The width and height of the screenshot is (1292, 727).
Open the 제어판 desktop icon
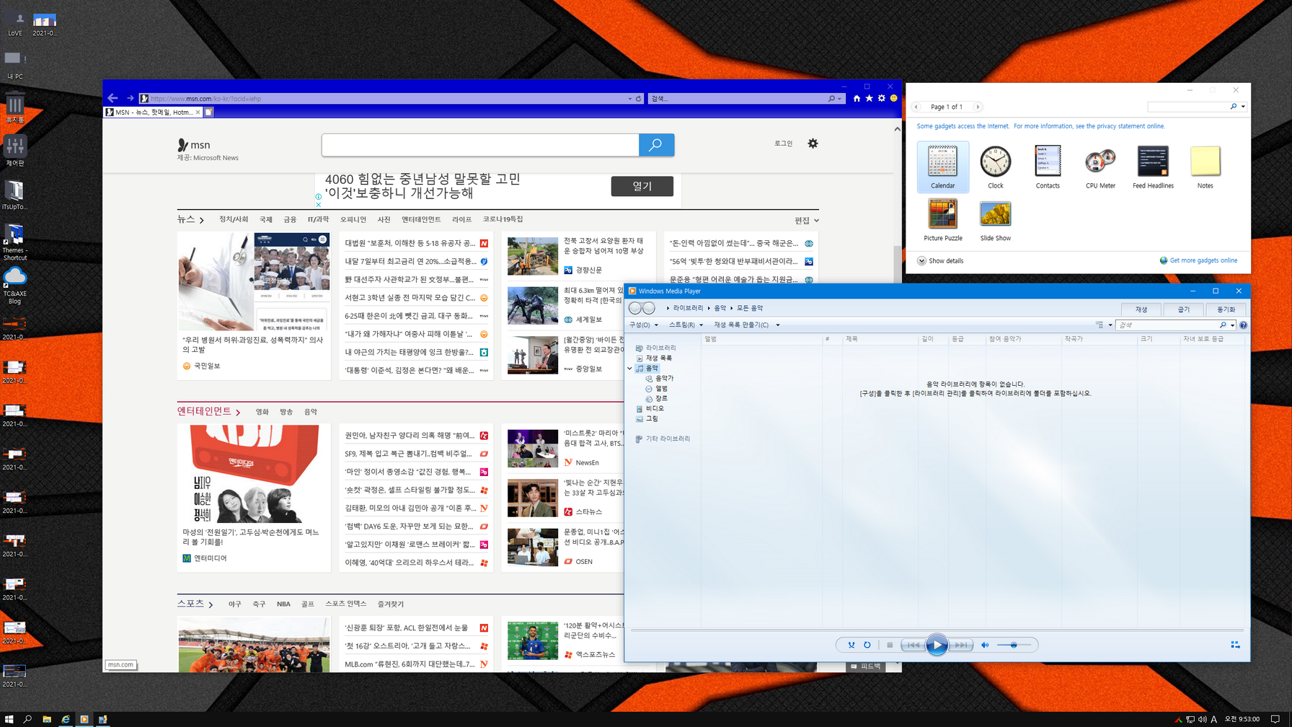pyautogui.click(x=15, y=151)
